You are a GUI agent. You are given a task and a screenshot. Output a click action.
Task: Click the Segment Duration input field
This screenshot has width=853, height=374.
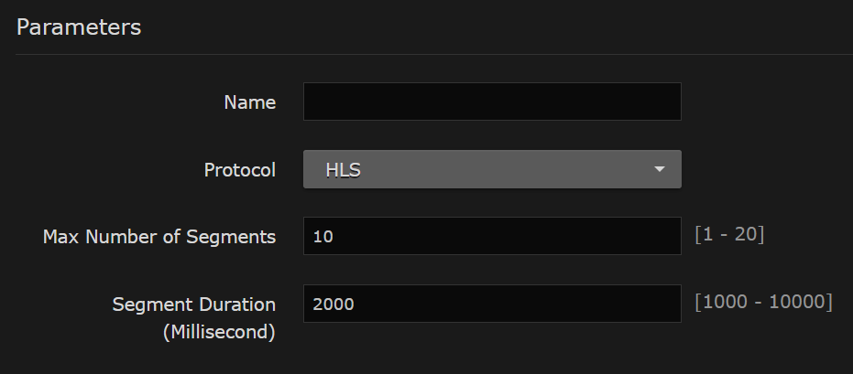(x=492, y=304)
